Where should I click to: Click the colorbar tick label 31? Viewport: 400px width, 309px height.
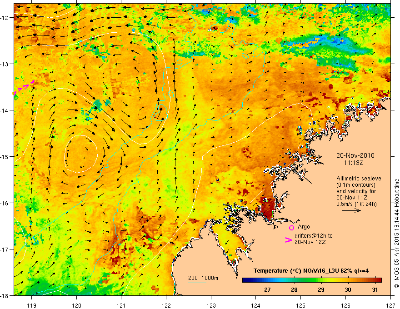(375, 289)
